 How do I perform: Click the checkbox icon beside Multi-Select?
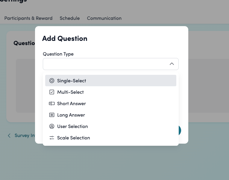pos(52,92)
